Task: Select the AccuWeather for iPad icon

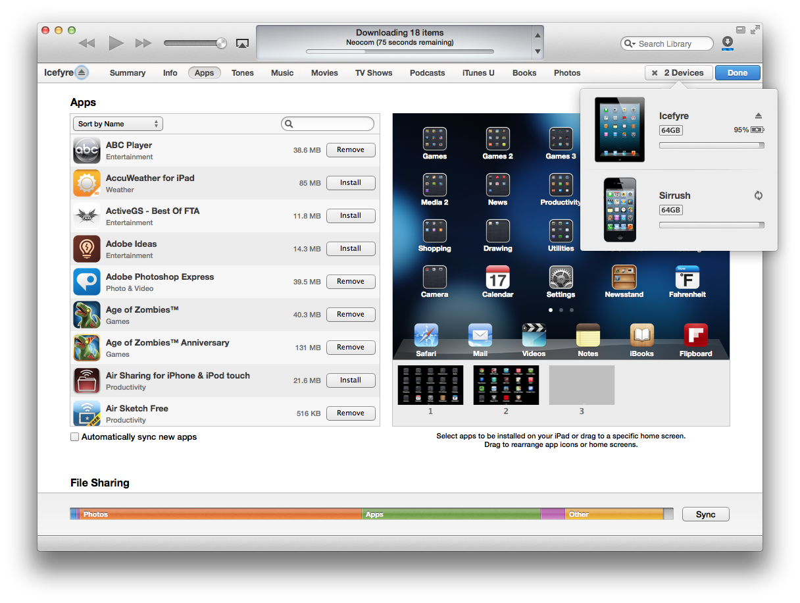Action: click(x=87, y=183)
